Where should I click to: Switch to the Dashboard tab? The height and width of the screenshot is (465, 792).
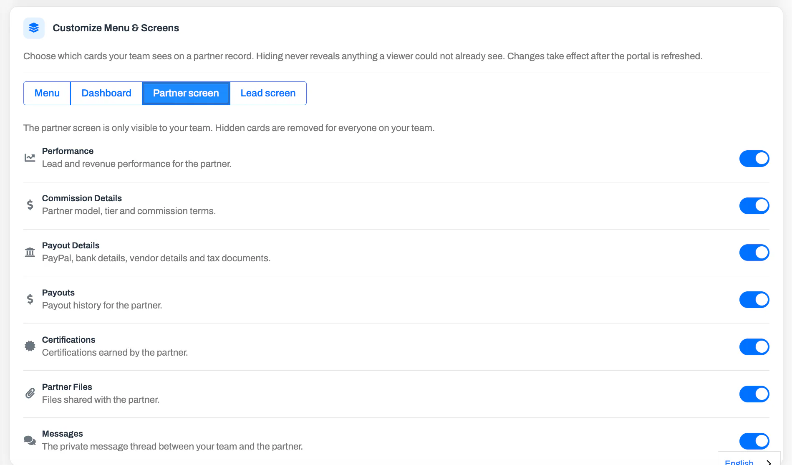(106, 93)
